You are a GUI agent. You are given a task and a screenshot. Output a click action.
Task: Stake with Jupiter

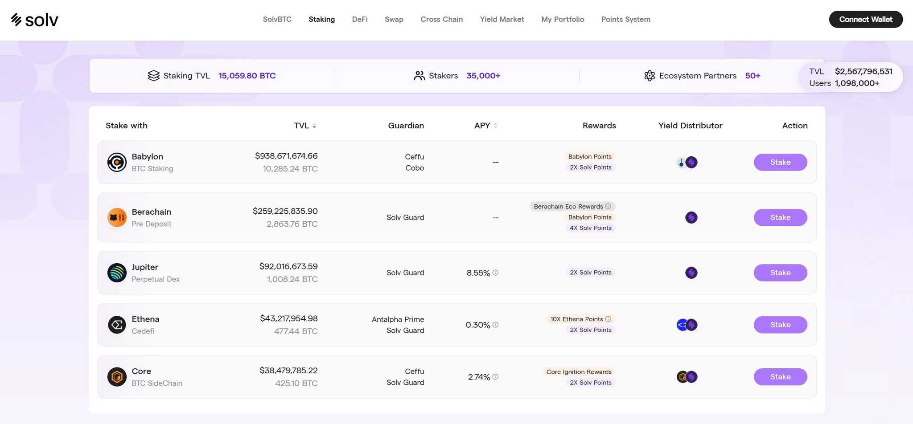click(780, 273)
